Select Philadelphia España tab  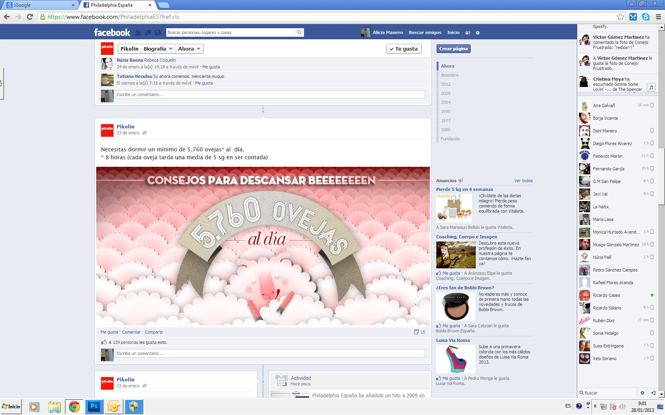coord(117,5)
